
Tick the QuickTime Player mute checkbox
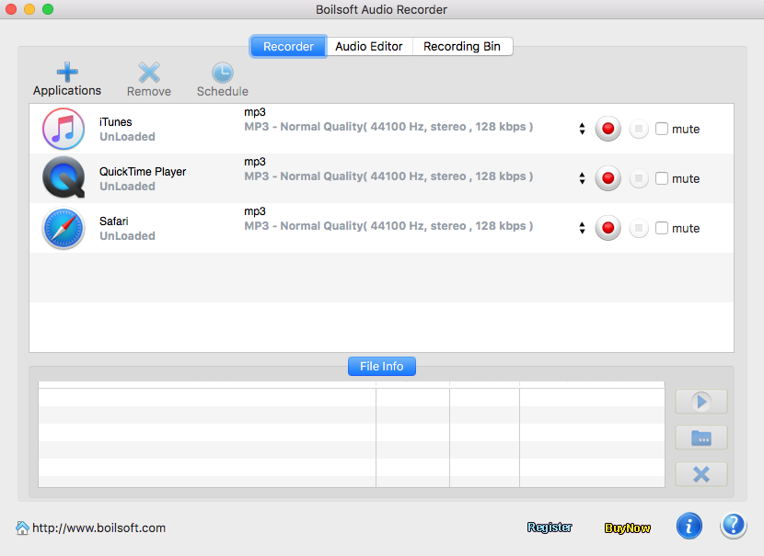click(662, 178)
